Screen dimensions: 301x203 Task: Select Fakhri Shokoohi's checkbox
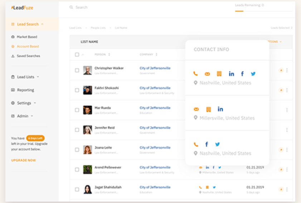click(77, 90)
